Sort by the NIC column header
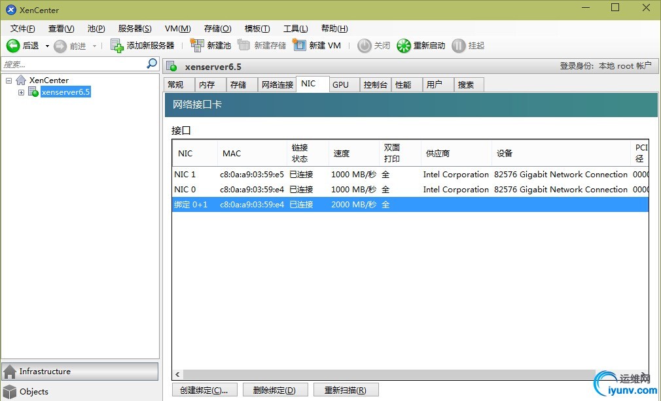Viewport: 661px width, 401px height. (195, 153)
